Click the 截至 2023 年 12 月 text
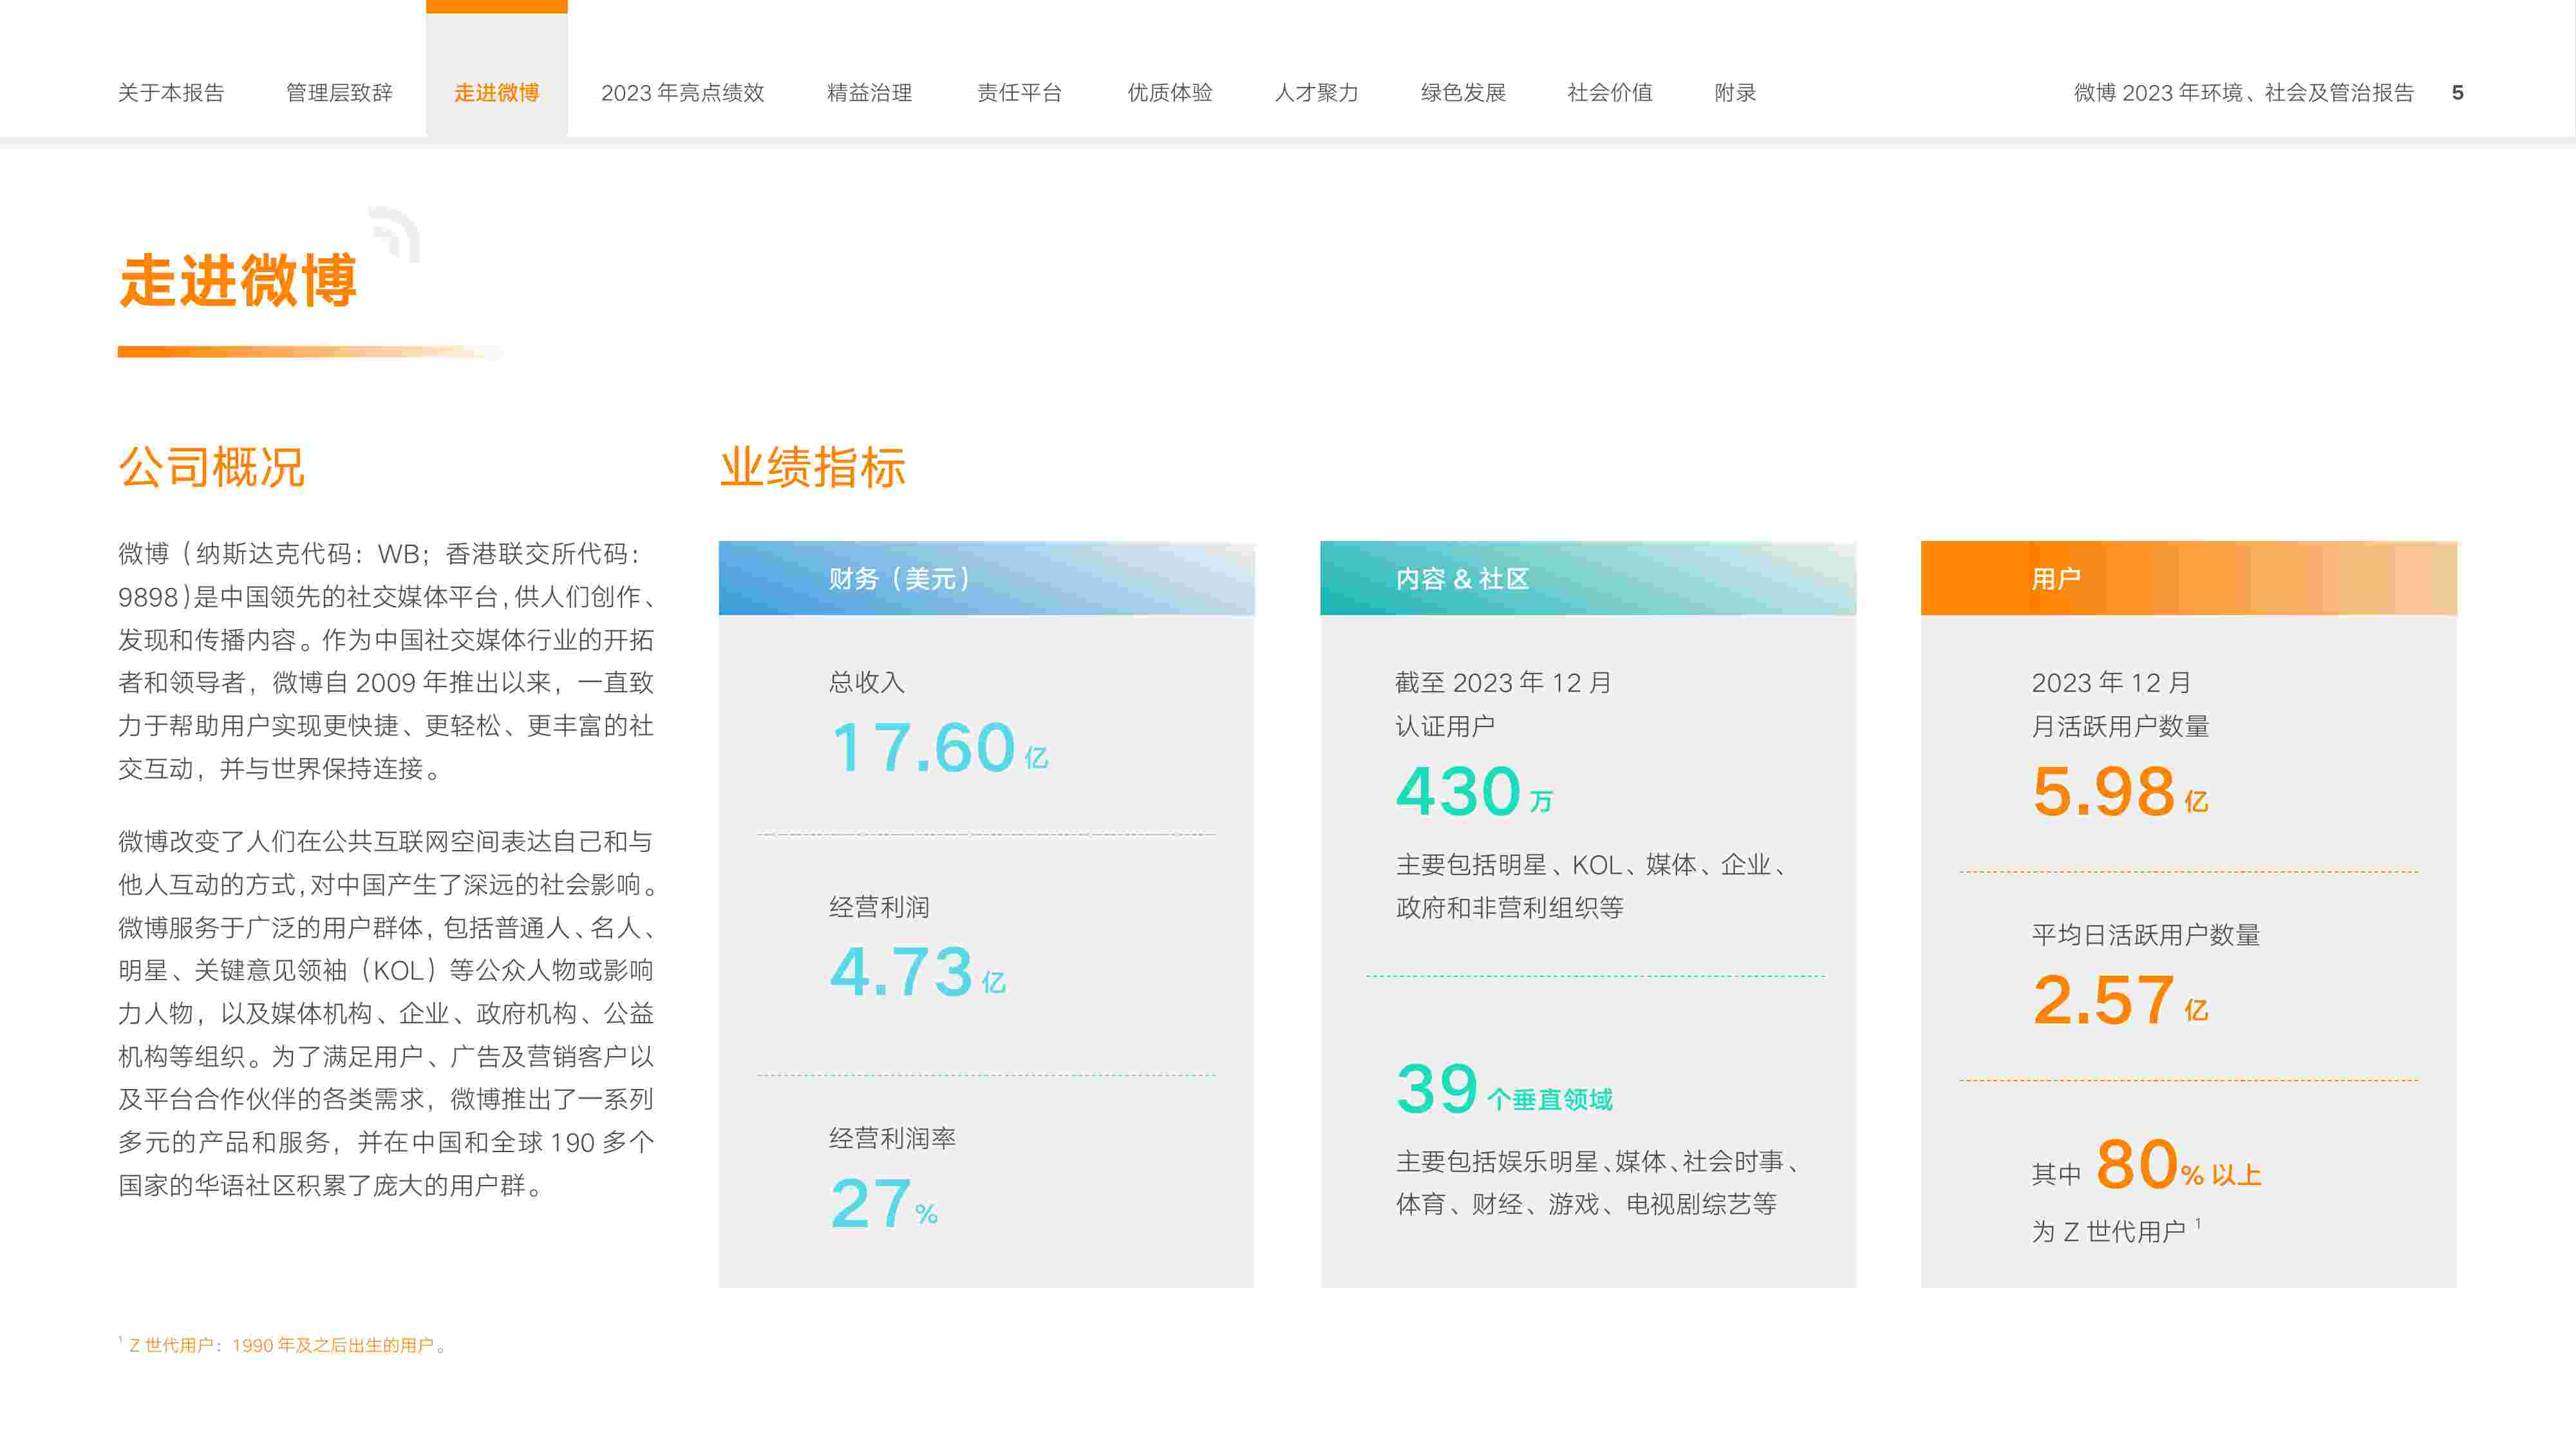This screenshot has height=1449, width=2576. 1503,682
